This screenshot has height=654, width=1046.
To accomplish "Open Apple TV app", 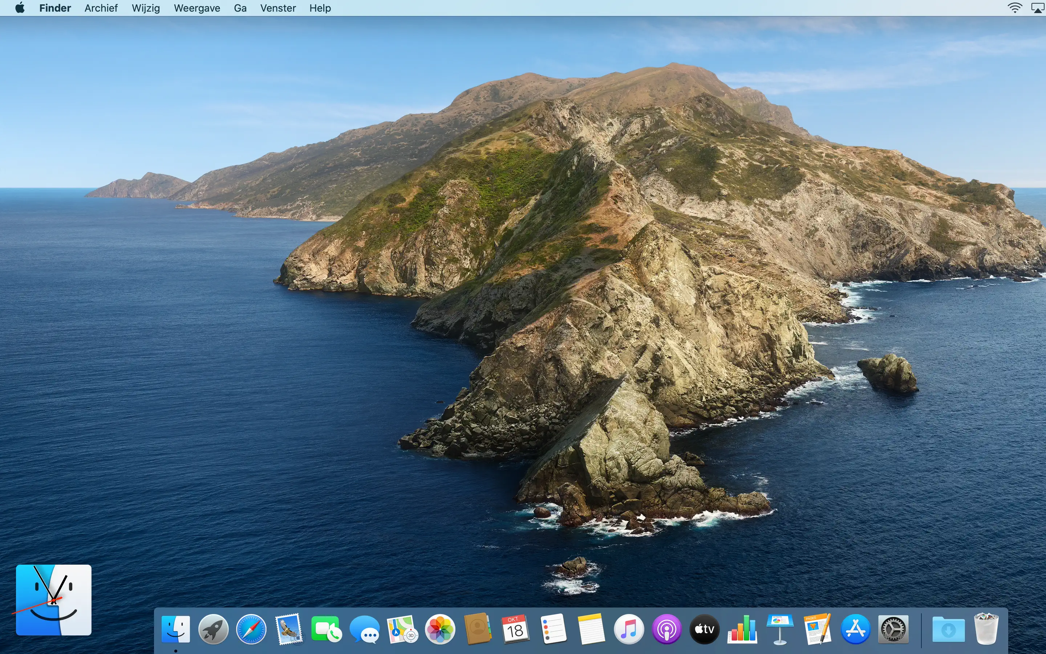I will pos(704,629).
